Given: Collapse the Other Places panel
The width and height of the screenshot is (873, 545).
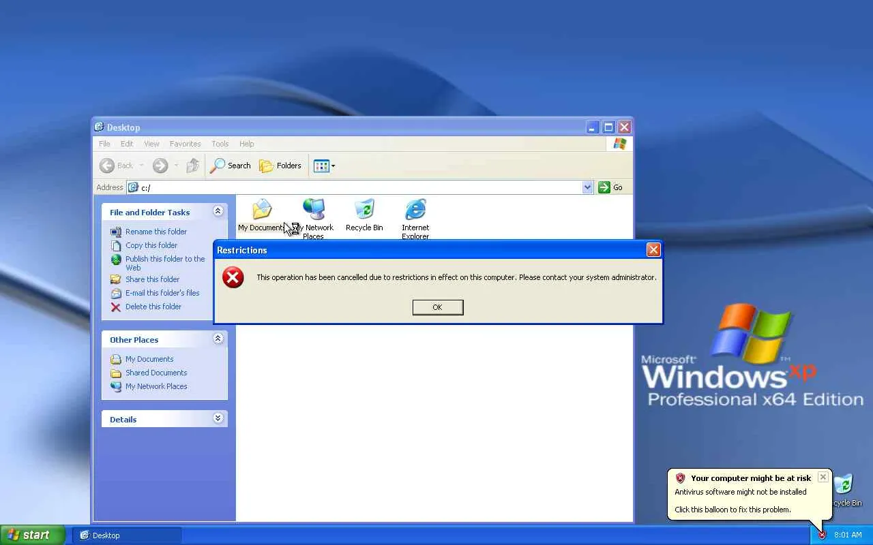Looking at the screenshot, I should [x=218, y=339].
